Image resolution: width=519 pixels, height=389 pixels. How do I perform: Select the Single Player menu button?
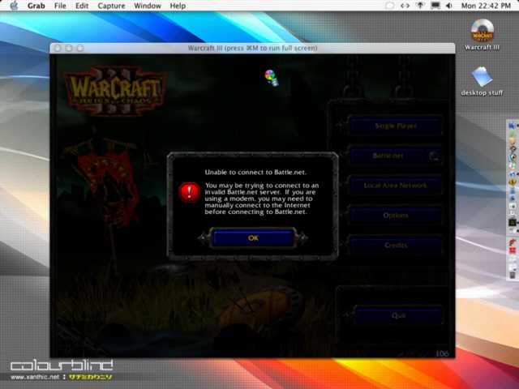tap(396, 126)
